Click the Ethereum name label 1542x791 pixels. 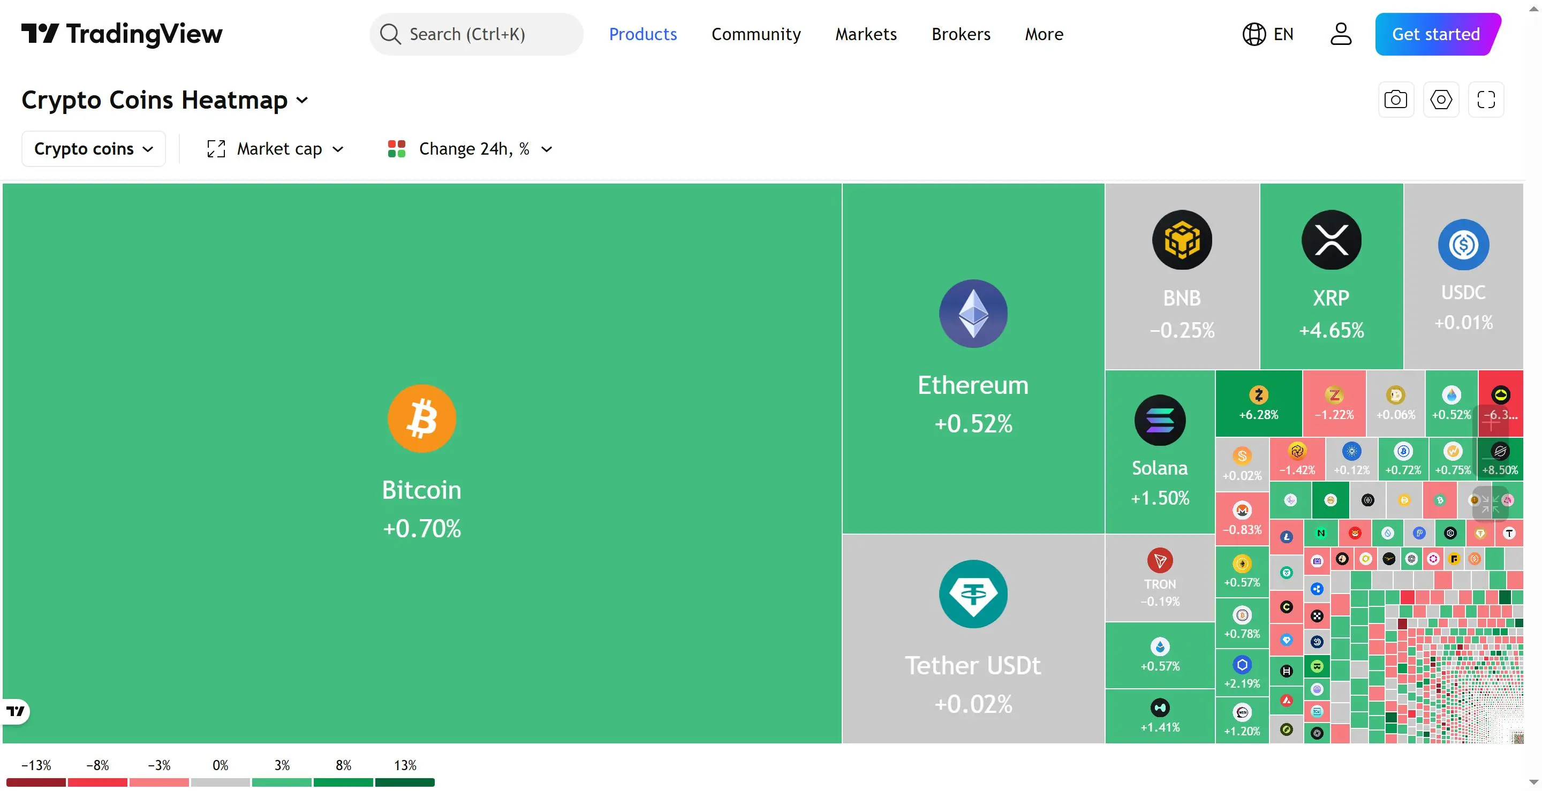click(973, 385)
